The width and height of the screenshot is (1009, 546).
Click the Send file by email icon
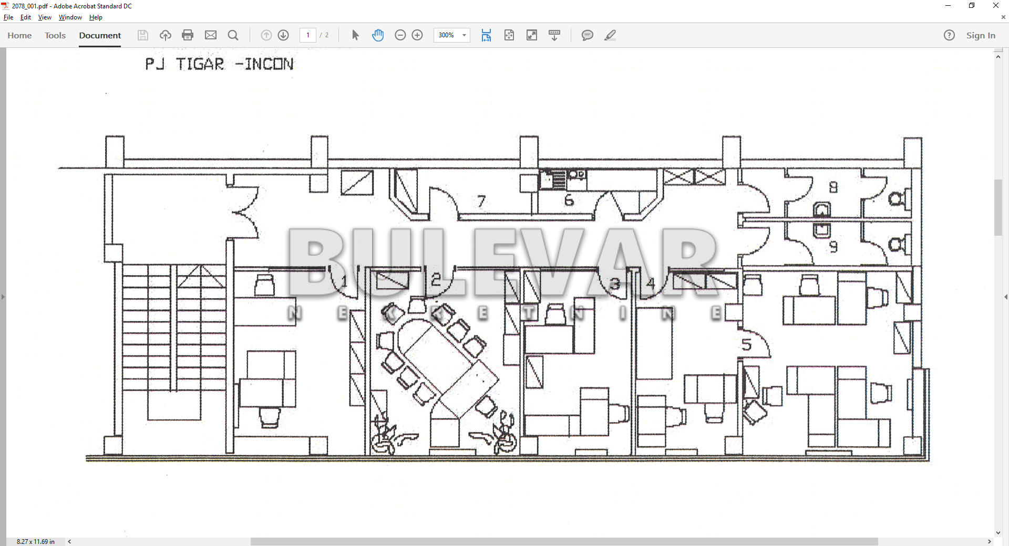coord(211,35)
